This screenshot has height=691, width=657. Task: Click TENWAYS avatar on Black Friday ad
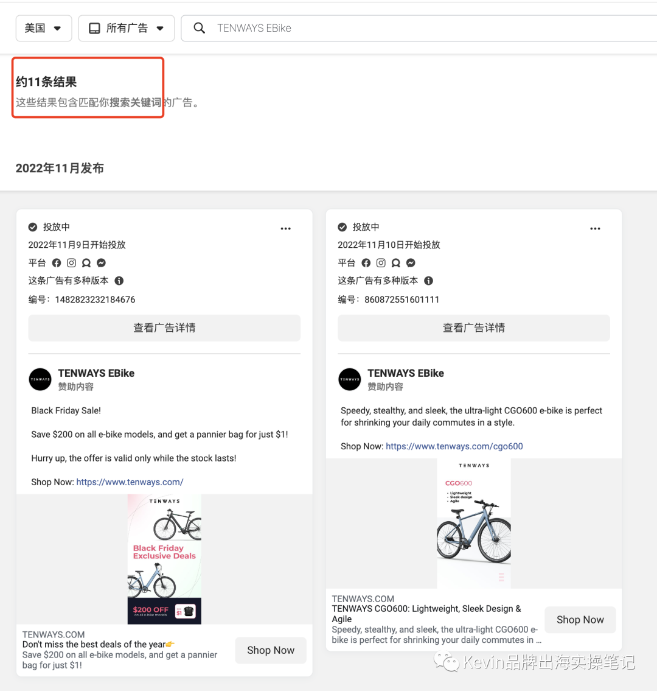tap(40, 379)
